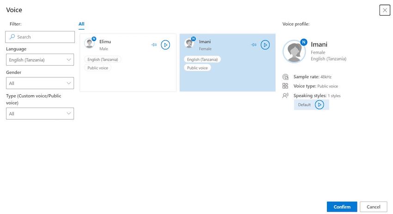The image size is (393, 214).
Task: Pin the Elimu voice
Action: (x=154, y=45)
